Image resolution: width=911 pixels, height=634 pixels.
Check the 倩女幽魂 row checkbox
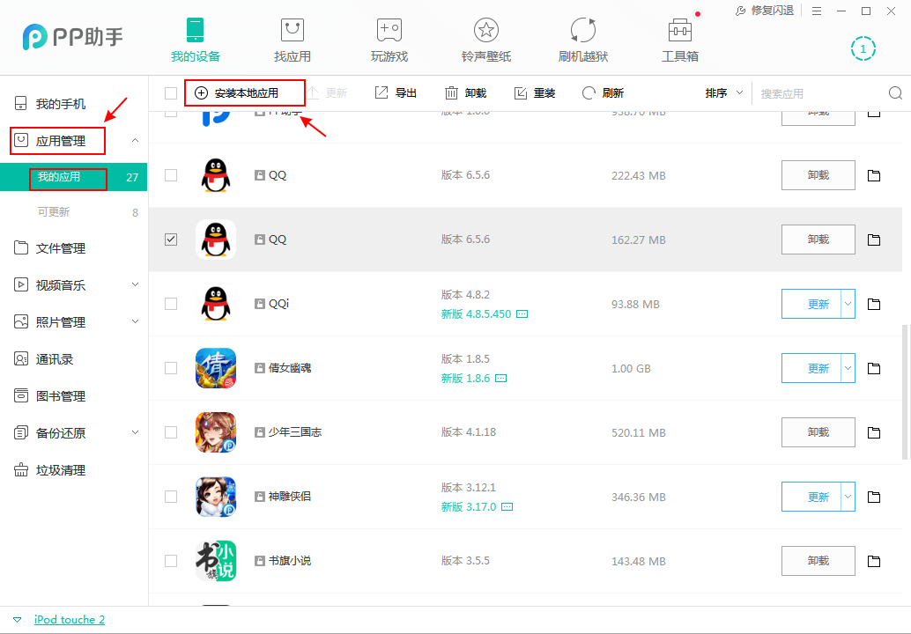click(171, 368)
